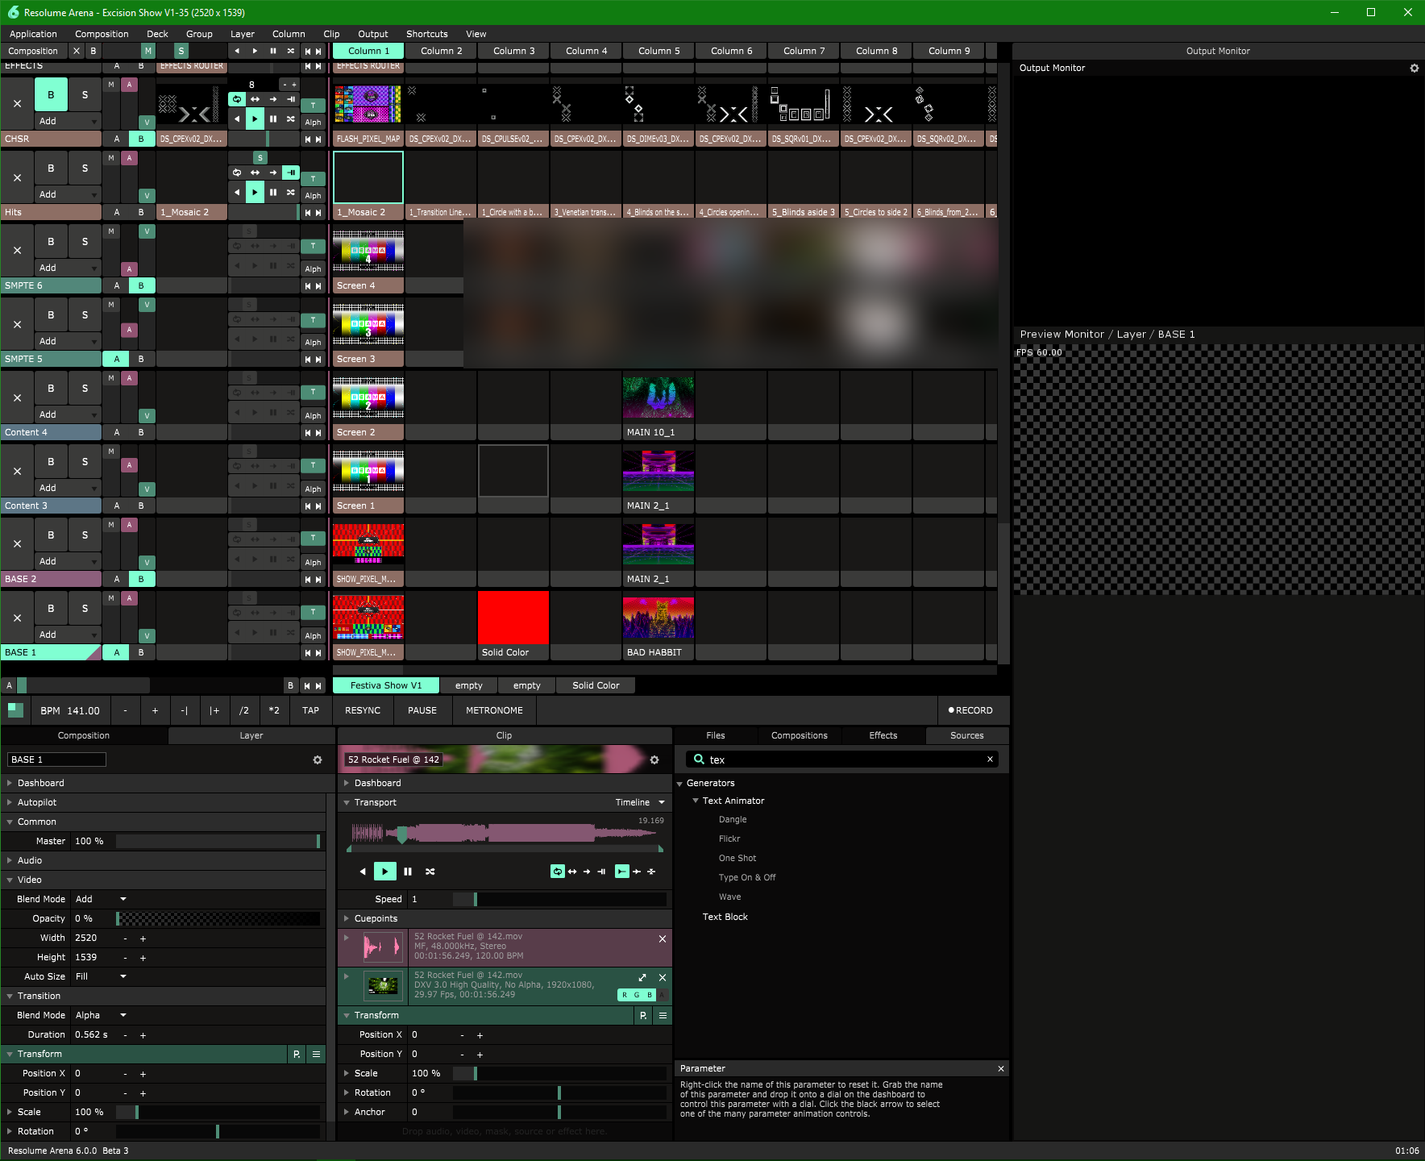Click the RESYNC button

[363, 710]
